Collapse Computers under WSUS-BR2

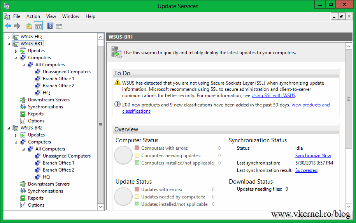16,142
